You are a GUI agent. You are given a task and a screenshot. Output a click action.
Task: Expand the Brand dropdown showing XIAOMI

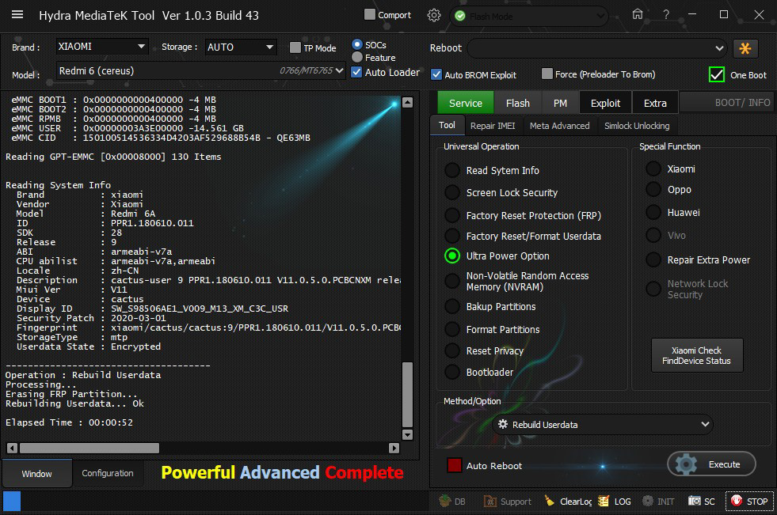tap(102, 47)
